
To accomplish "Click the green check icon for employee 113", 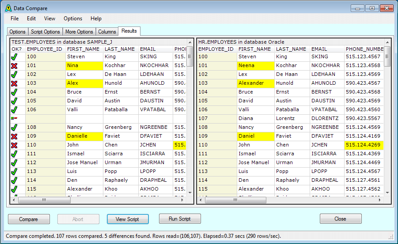I will tap(14, 172).
